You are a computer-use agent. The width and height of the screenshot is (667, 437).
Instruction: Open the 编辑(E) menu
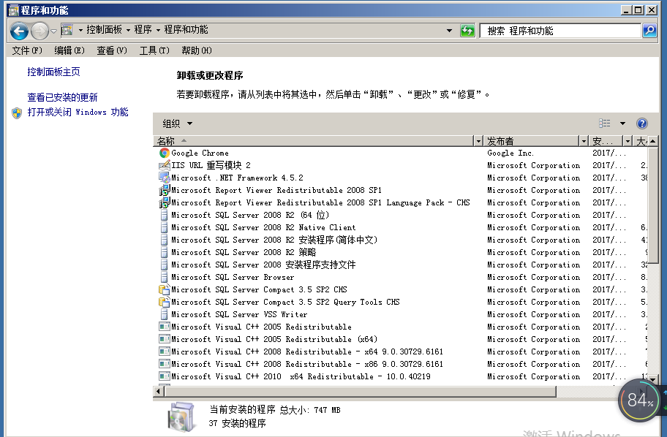[69, 50]
